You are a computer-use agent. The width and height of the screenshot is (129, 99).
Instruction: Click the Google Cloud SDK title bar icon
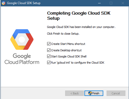(4, 3)
